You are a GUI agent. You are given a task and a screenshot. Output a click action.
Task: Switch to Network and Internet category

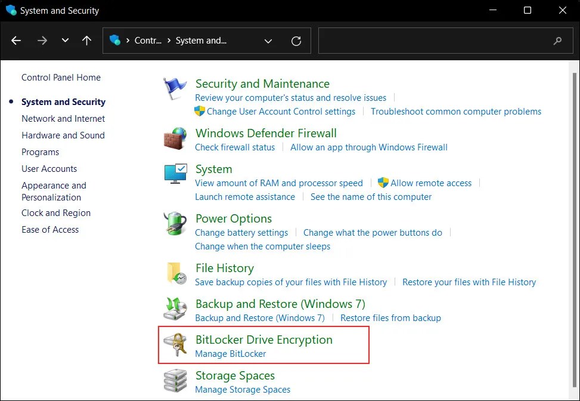(x=63, y=119)
